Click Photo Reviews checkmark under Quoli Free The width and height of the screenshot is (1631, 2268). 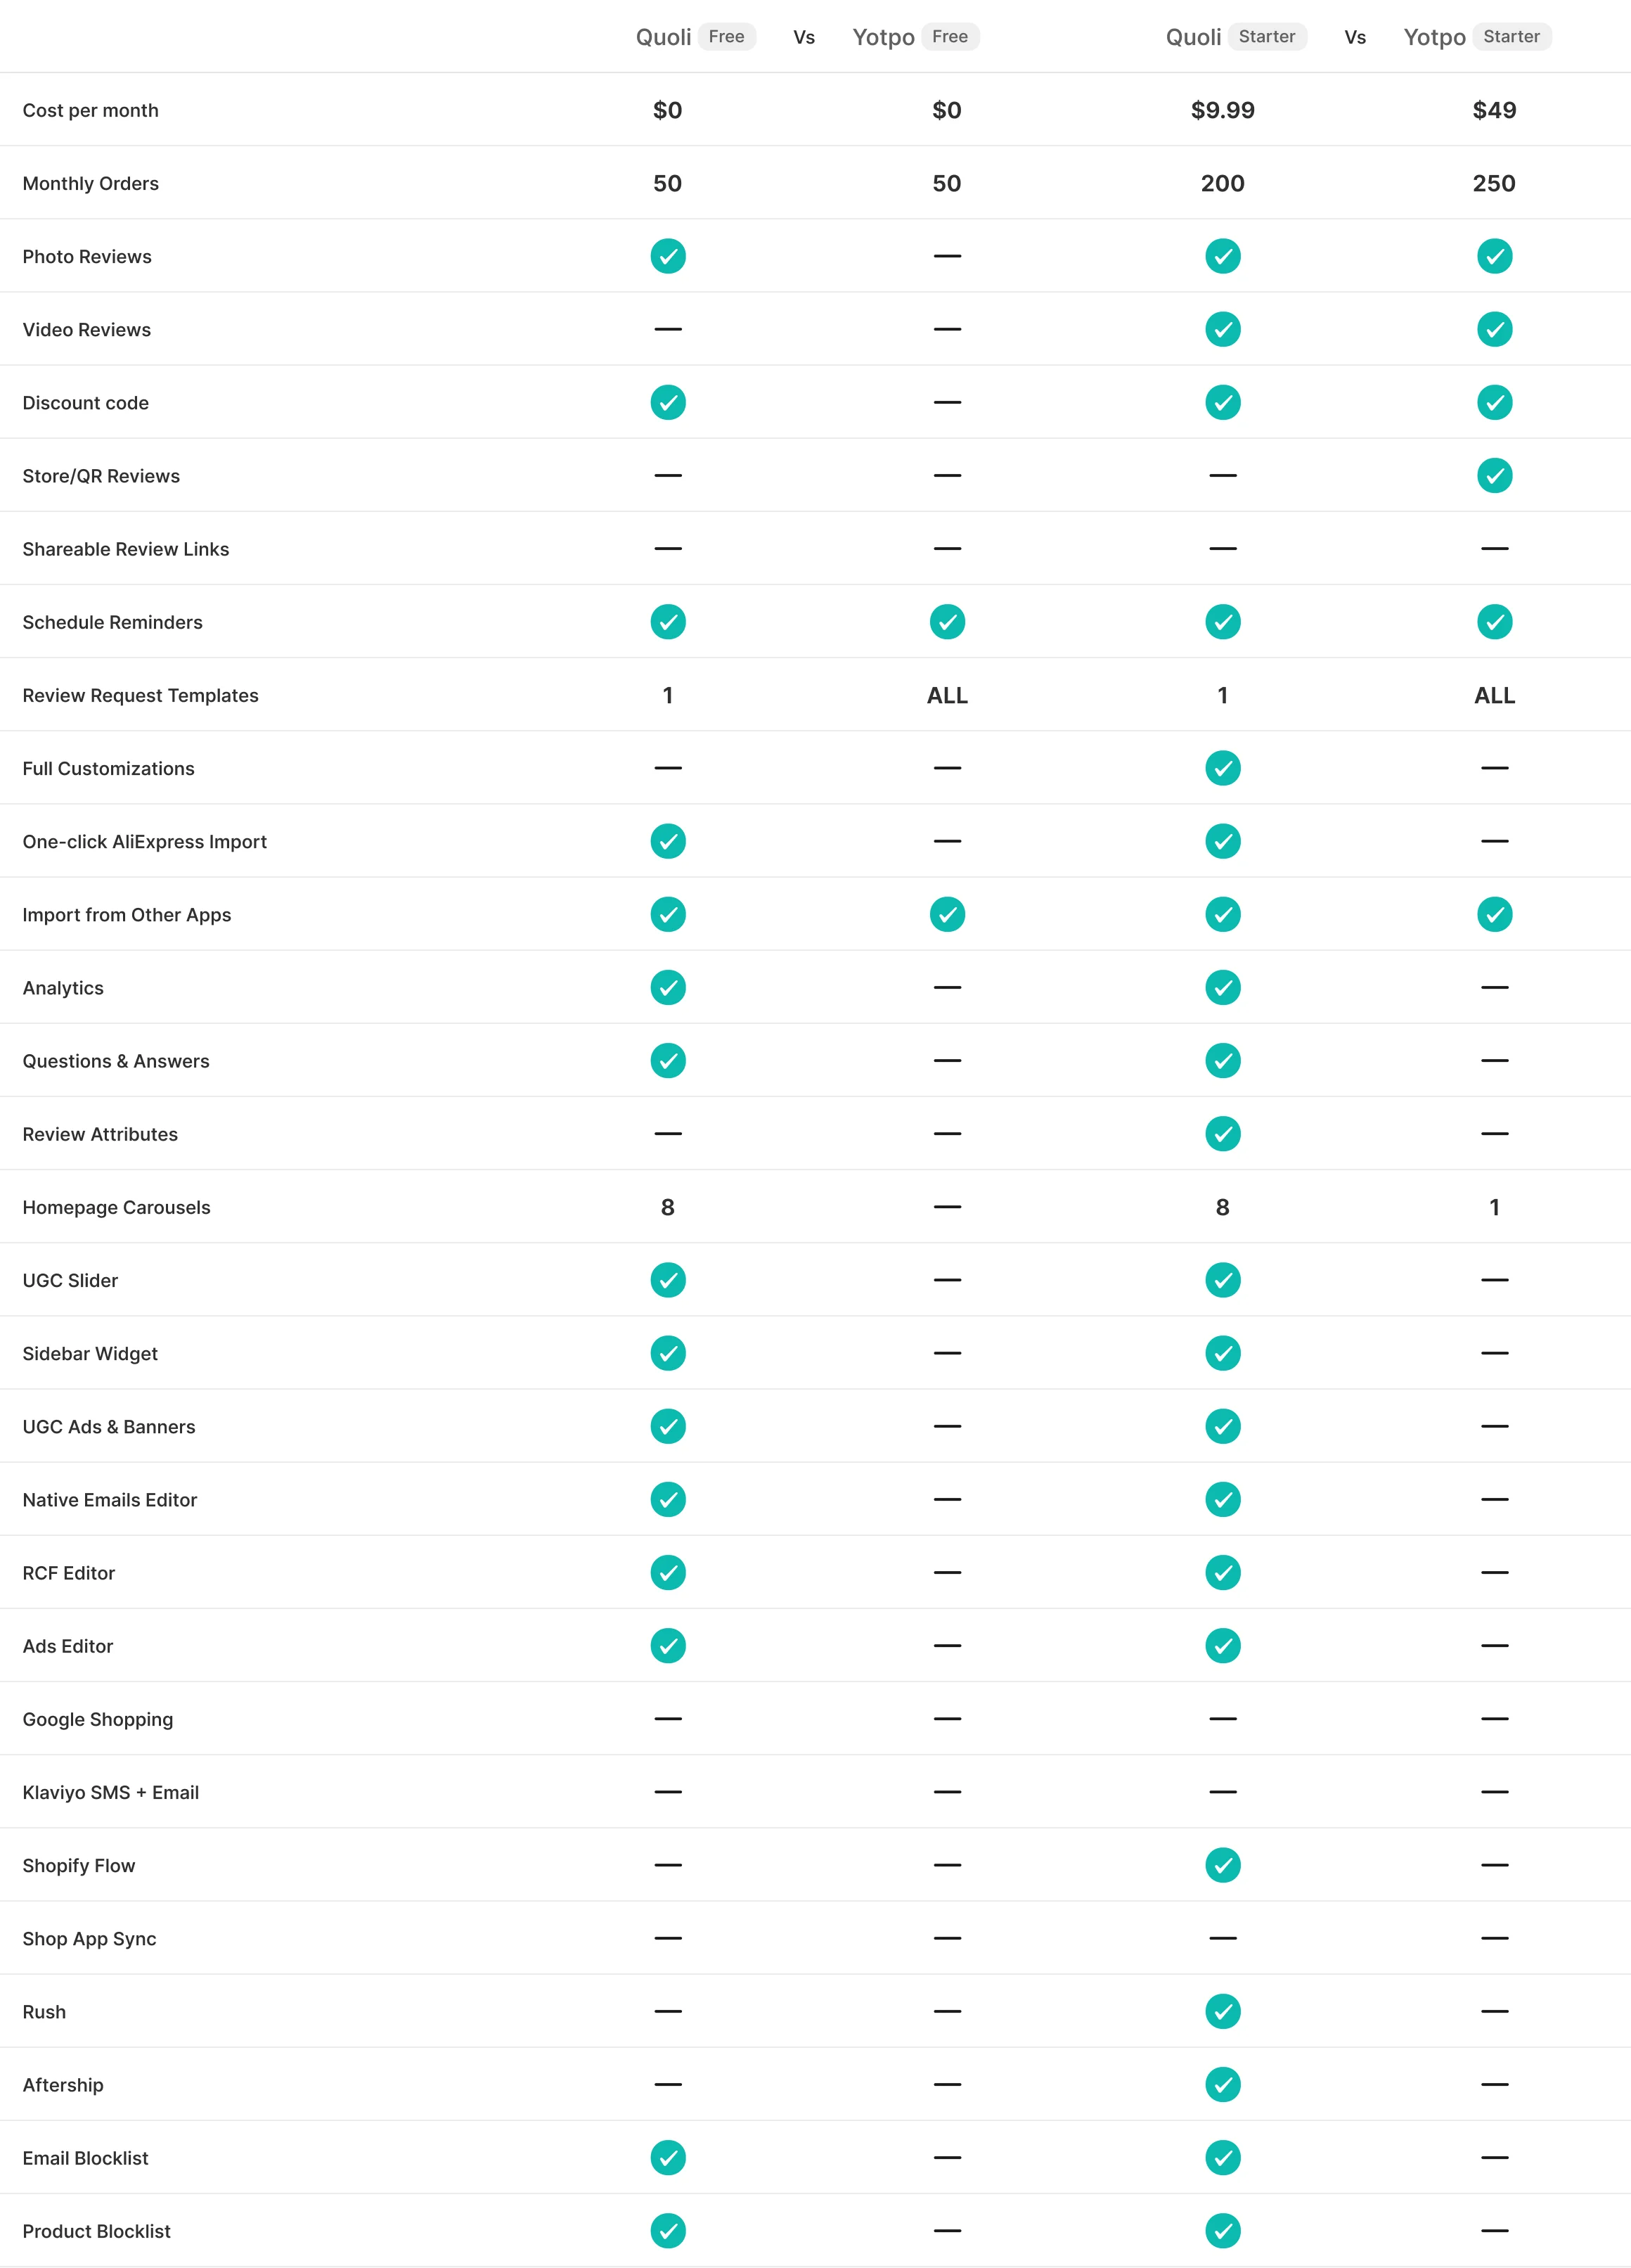pyautogui.click(x=668, y=256)
